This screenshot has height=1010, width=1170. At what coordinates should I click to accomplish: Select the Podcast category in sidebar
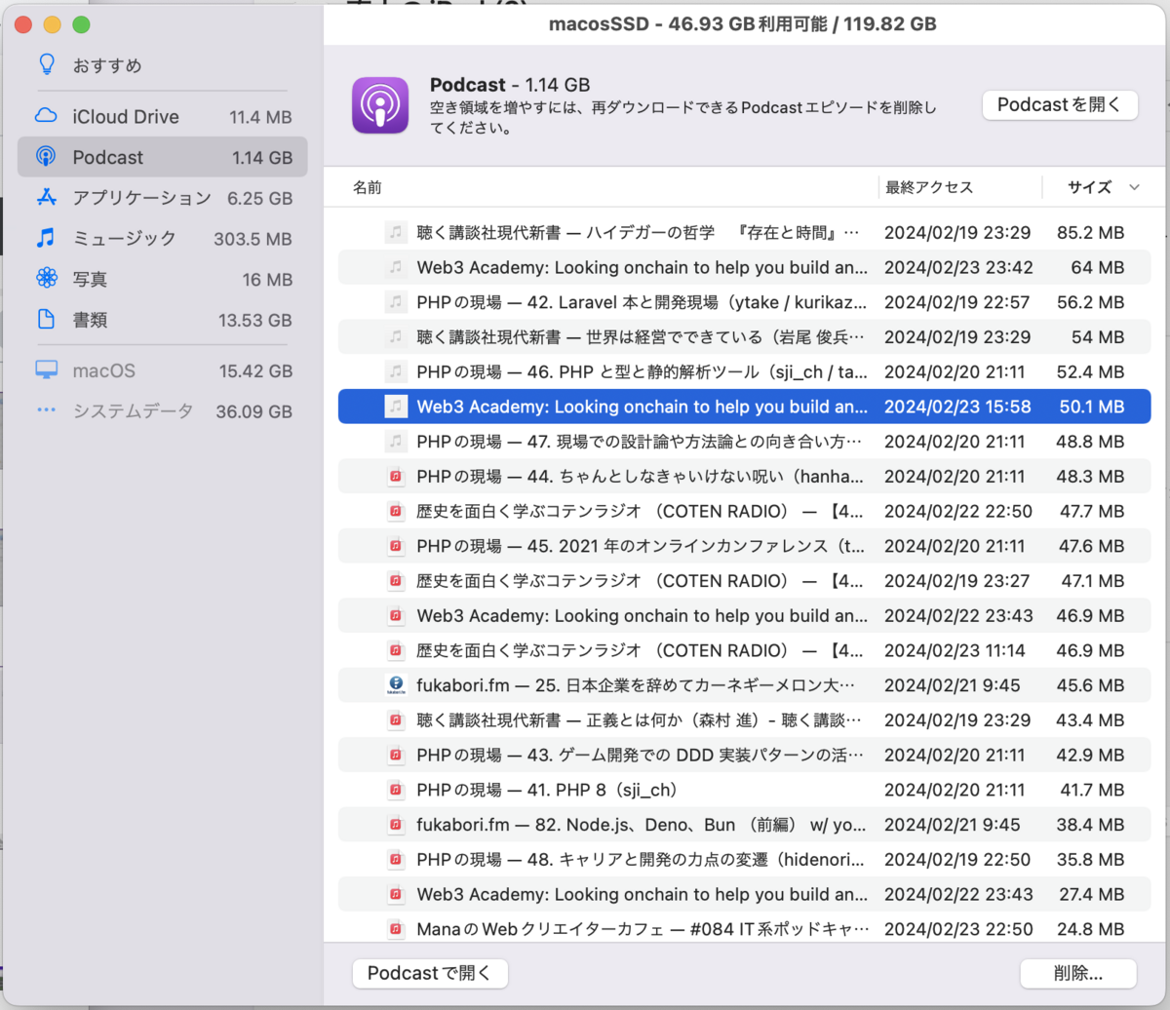click(x=162, y=157)
